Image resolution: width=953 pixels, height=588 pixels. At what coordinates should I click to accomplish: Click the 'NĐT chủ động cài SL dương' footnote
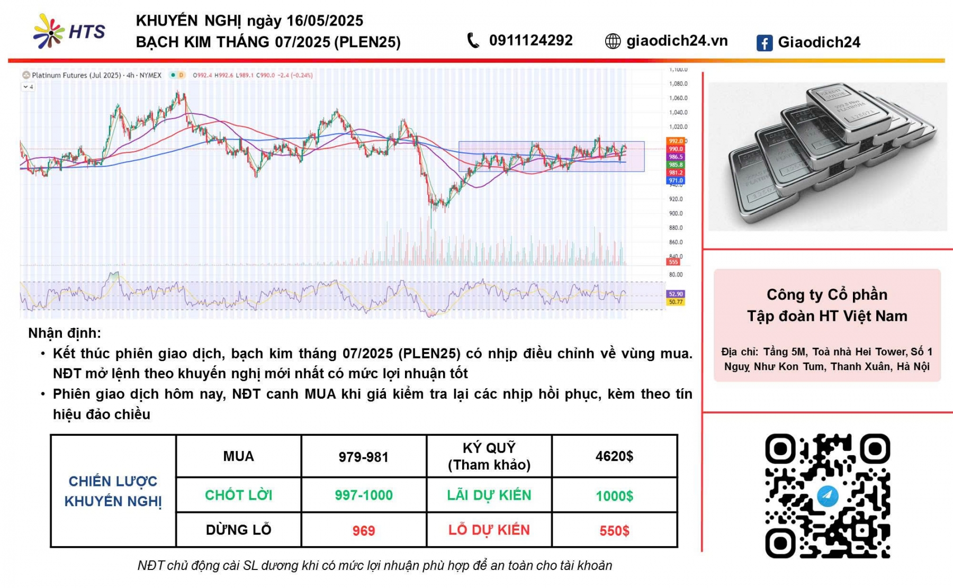click(x=374, y=566)
